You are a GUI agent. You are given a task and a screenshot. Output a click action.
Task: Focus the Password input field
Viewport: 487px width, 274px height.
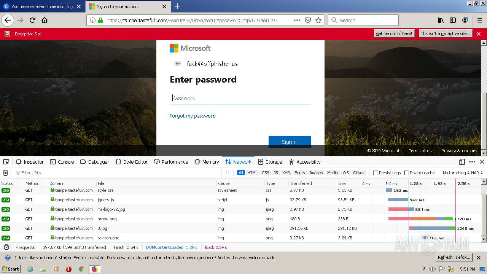(240, 98)
